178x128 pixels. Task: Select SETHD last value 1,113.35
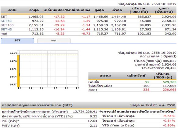pos(36,29)
